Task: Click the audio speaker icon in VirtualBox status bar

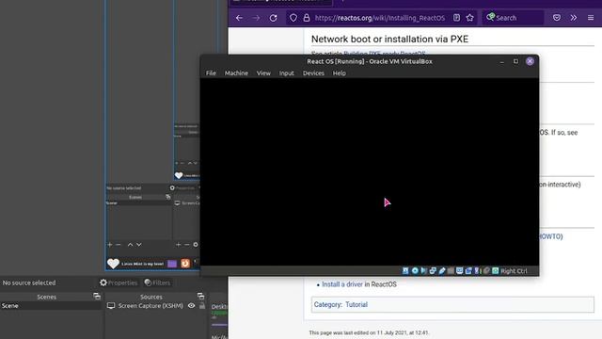Action: coord(423,270)
